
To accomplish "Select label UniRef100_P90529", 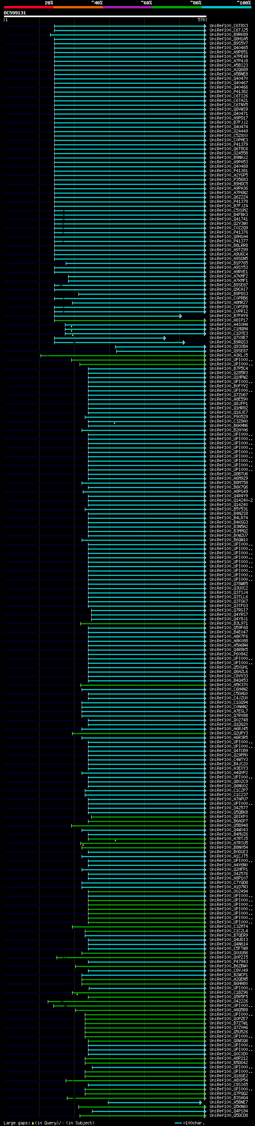I will pyautogui.click(x=229, y=417).
